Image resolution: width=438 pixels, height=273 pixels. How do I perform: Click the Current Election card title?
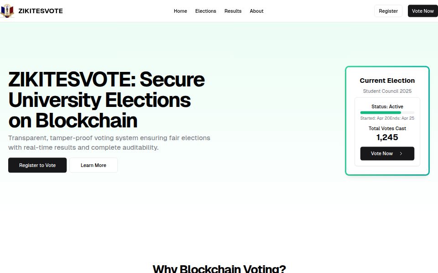(x=387, y=80)
